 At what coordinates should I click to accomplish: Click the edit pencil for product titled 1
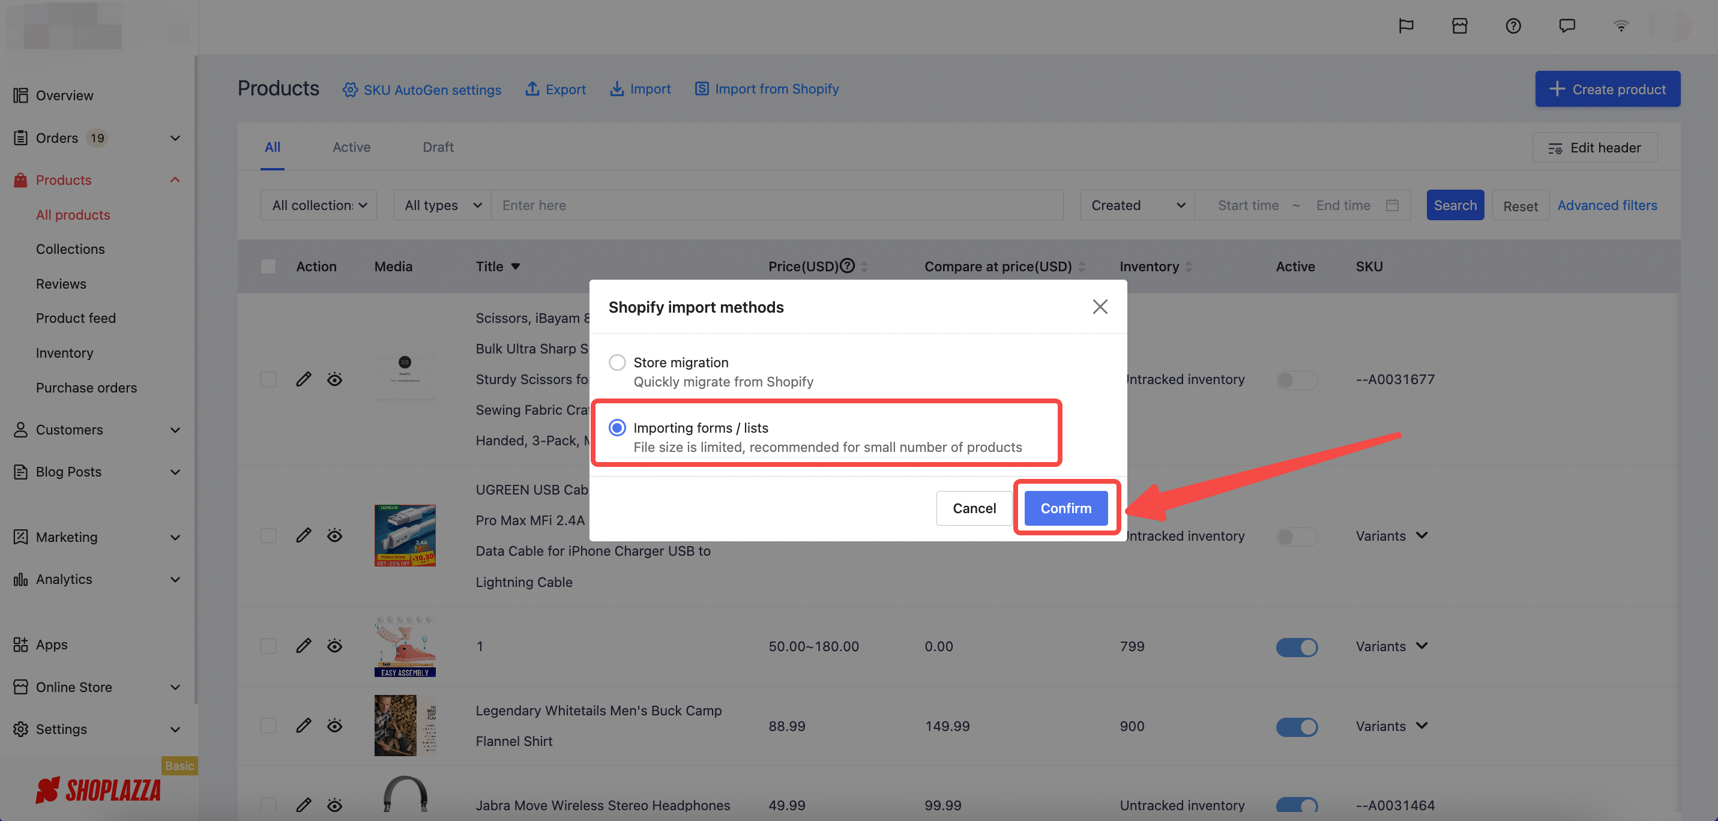tap(304, 646)
